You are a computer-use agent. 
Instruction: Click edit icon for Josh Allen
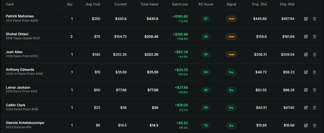click(306, 55)
